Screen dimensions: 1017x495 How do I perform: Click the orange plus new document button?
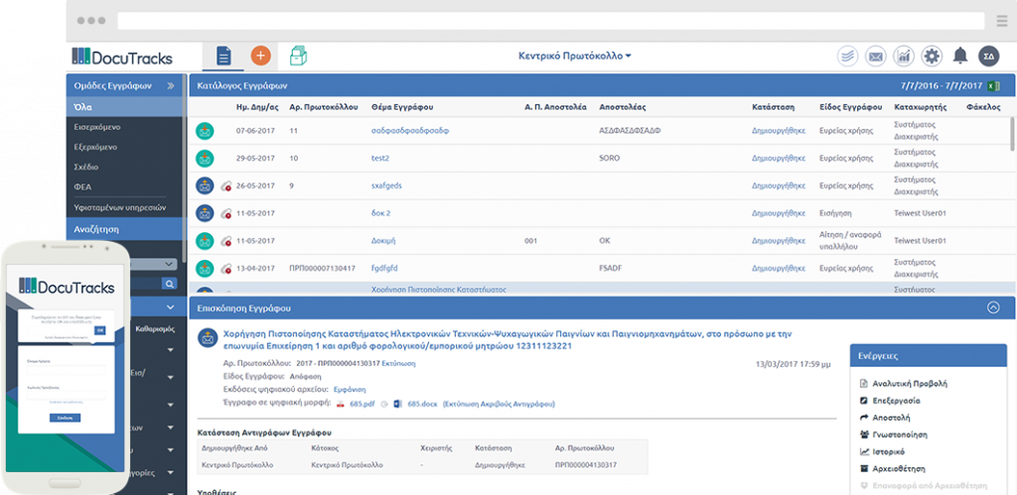260,56
